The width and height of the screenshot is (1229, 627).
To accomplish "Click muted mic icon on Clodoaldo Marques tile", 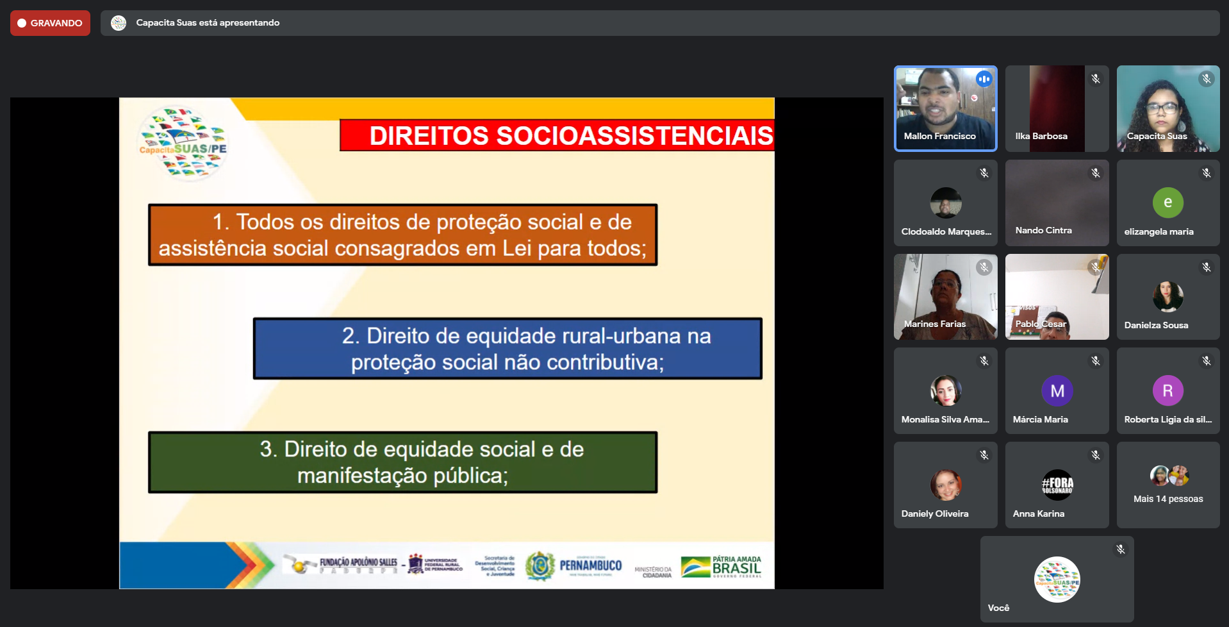I will click(x=984, y=173).
